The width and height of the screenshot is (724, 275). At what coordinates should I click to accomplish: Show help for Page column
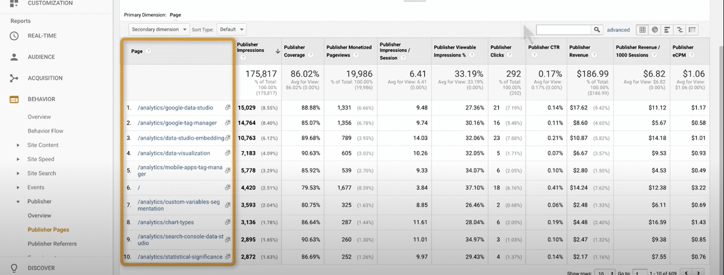(148, 51)
